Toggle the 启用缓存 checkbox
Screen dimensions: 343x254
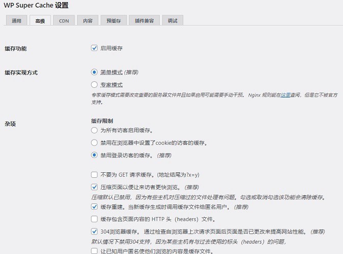point(94,48)
